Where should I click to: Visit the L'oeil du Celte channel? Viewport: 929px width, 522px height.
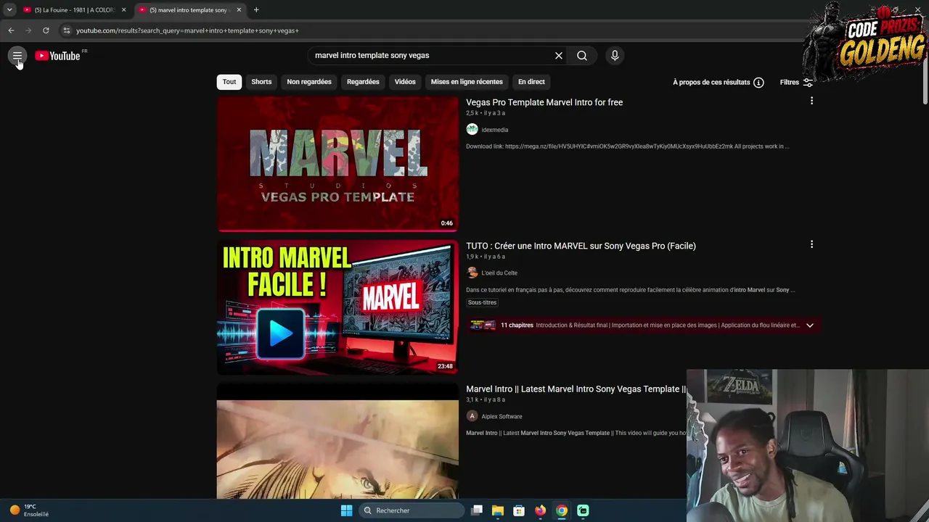point(499,273)
